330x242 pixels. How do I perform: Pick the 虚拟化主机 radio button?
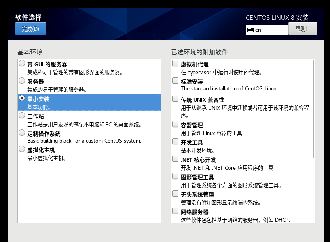point(22,149)
